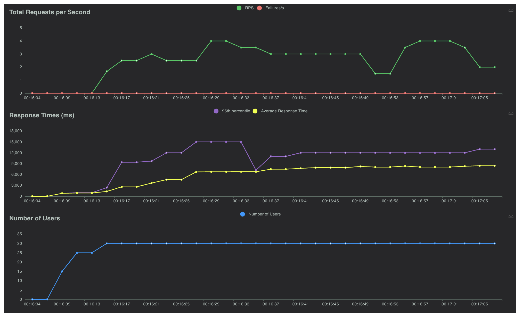Click '5' y-axis label on Requests chart
Image resolution: width=522 pixels, height=317 pixels.
coord(21,28)
